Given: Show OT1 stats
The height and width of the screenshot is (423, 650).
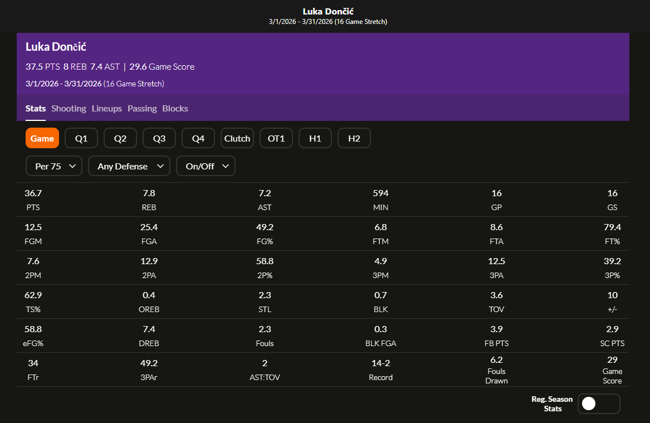Looking at the screenshot, I should (x=276, y=138).
